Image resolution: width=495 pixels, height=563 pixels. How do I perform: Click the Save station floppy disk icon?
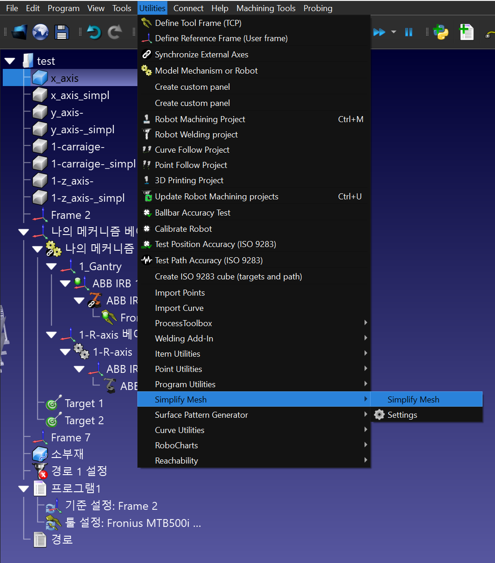tap(61, 32)
